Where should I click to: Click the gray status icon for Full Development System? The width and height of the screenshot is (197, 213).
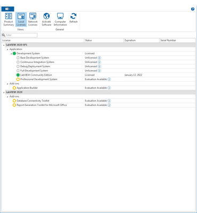(18, 71)
